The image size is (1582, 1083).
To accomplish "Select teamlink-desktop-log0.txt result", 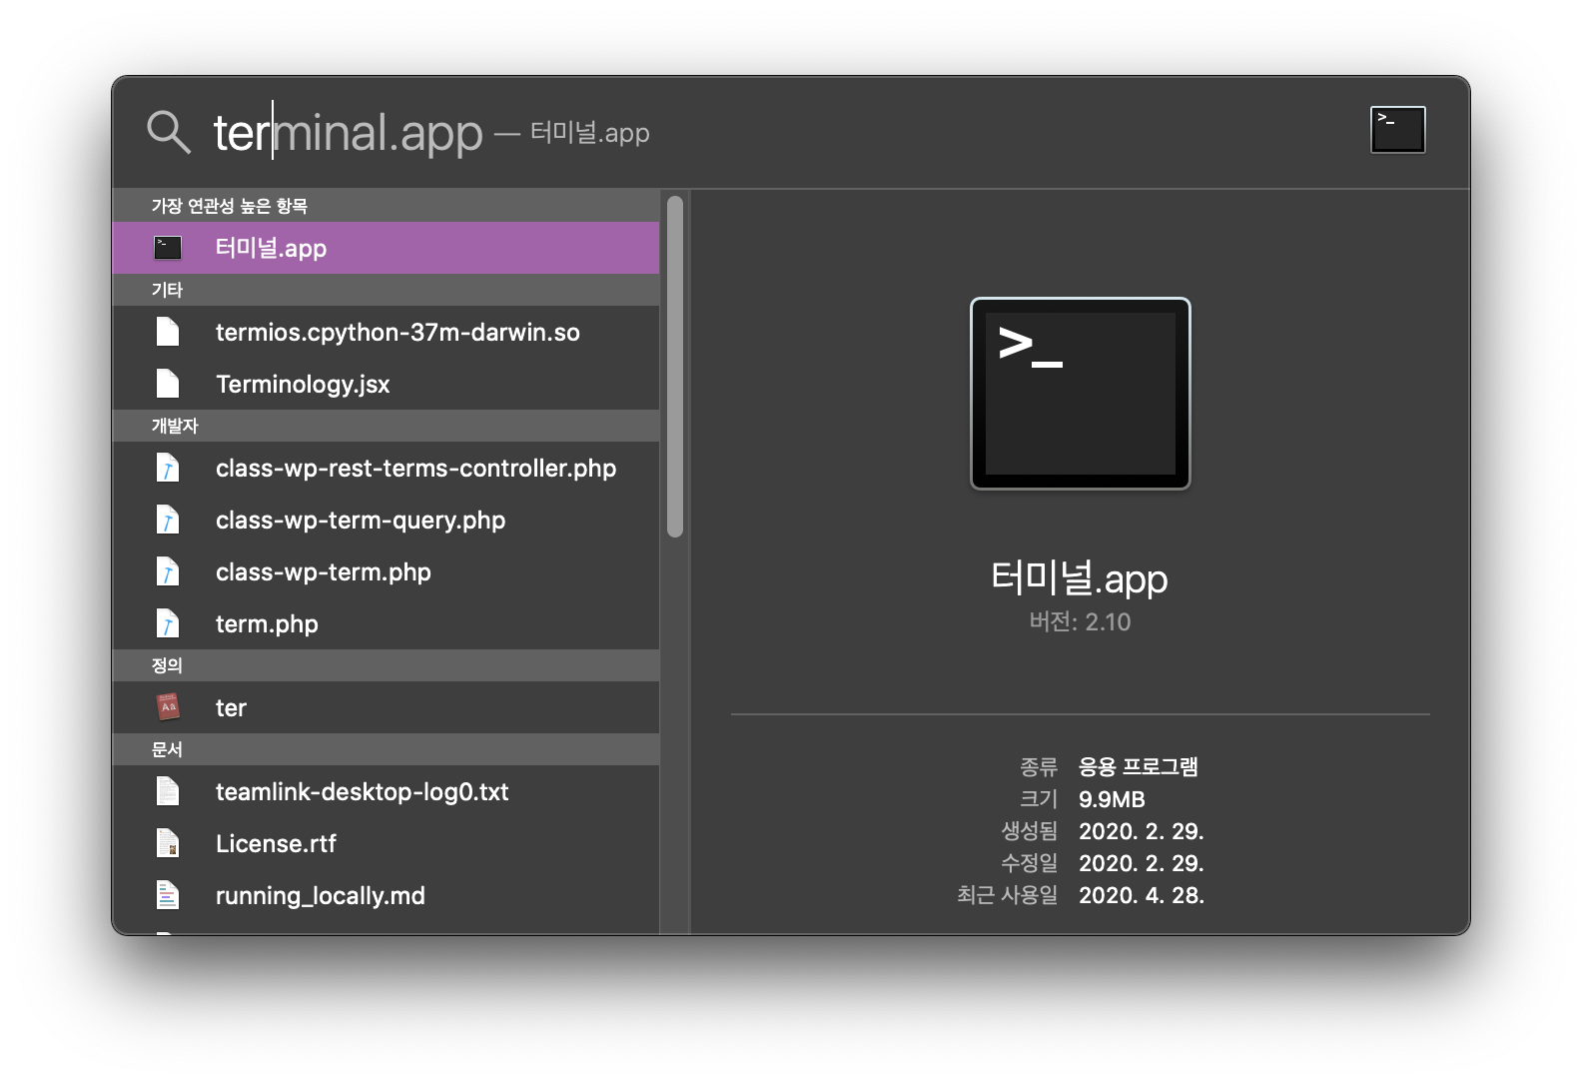I will coord(386,791).
